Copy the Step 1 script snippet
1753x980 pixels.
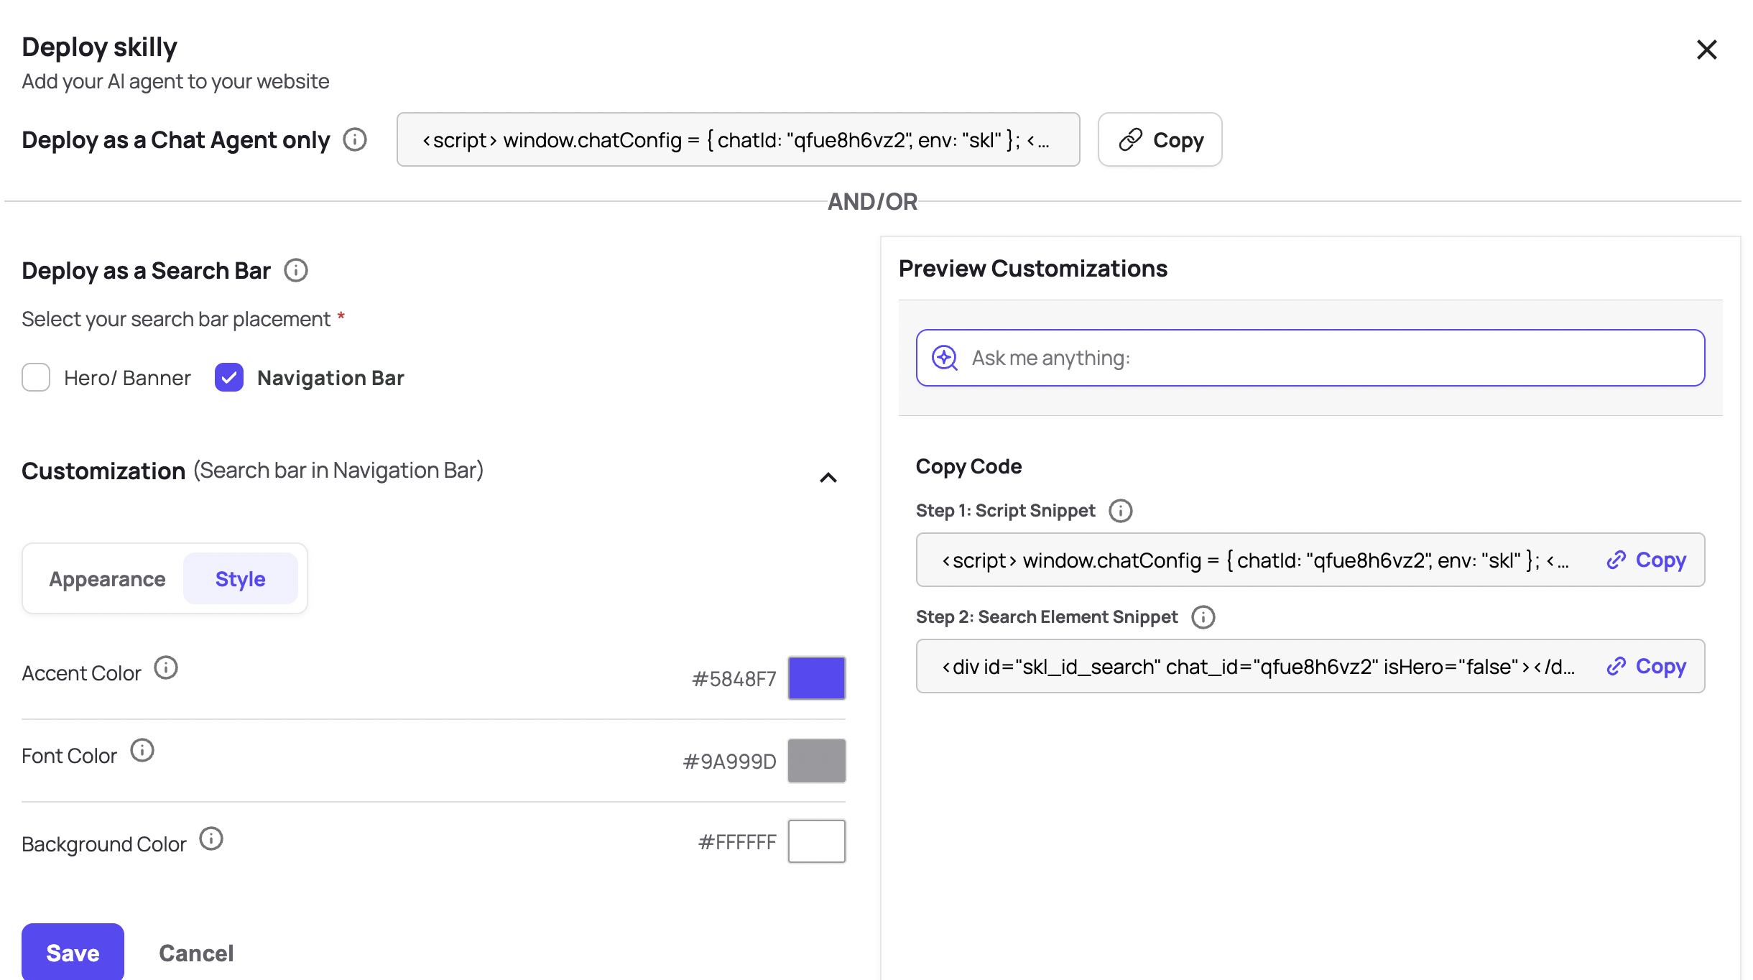point(1647,560)
